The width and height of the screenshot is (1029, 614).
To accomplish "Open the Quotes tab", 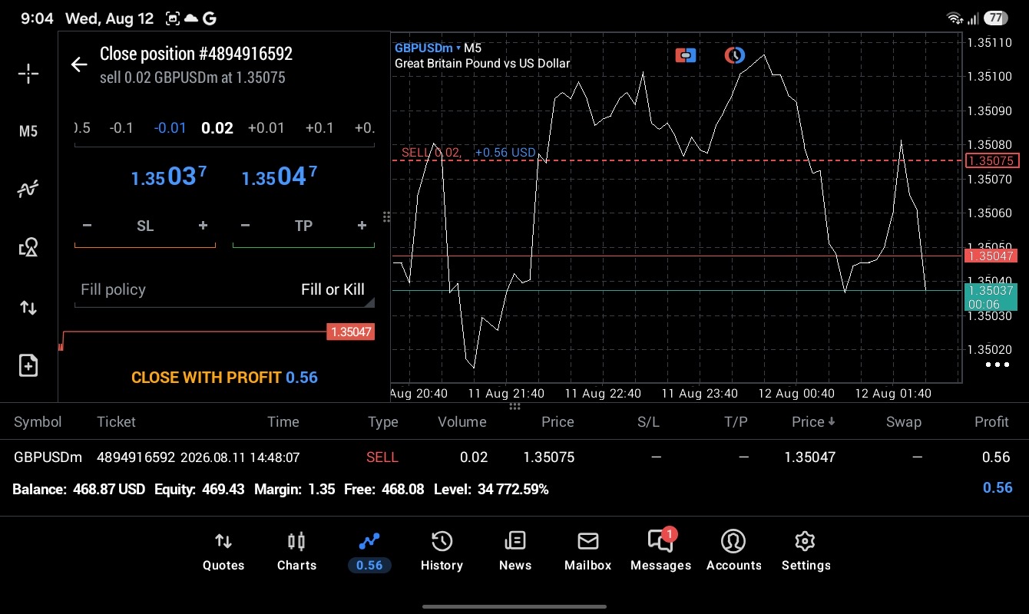I will tap(223, 552).
